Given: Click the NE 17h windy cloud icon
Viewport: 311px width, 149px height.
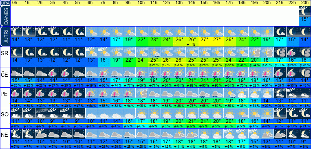Looking at the screenshot, I should point(229,134).
